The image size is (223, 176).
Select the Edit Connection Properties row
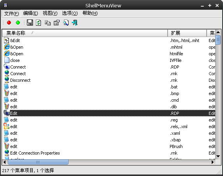(109, 153)
